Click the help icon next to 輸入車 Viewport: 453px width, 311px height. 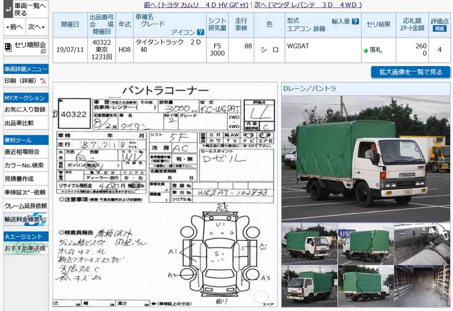355,21
